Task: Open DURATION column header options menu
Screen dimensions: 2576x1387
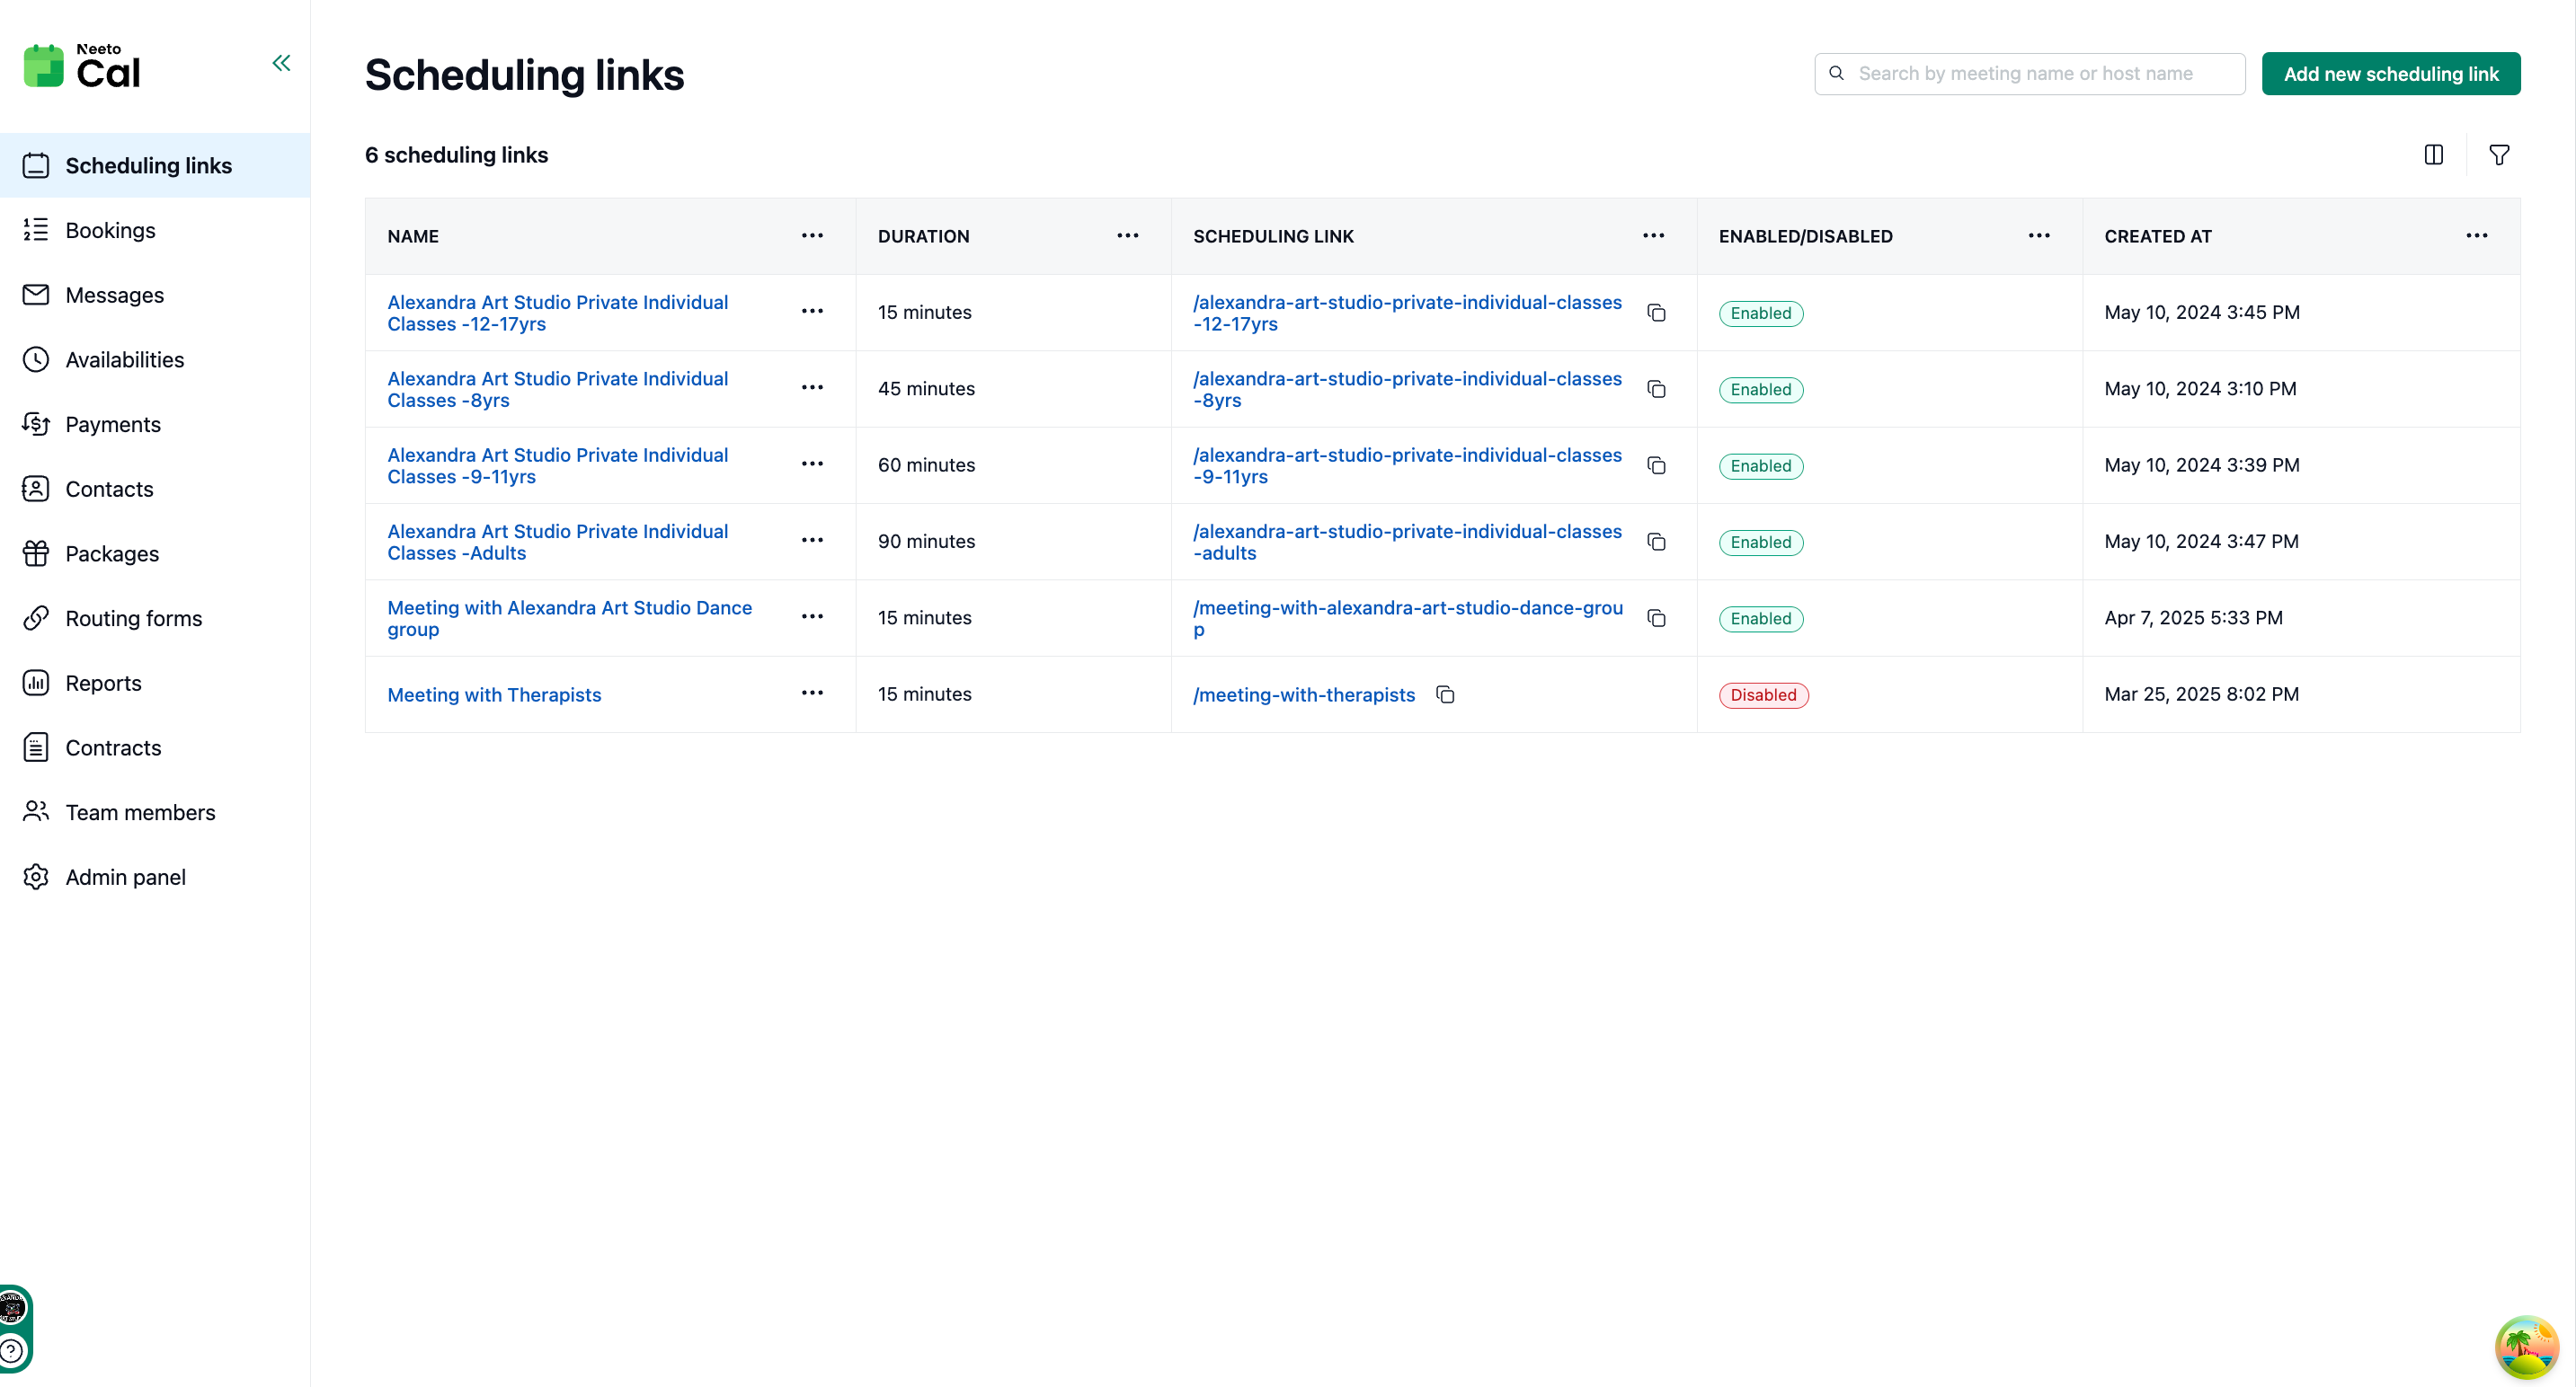Action: (1127, 236)
